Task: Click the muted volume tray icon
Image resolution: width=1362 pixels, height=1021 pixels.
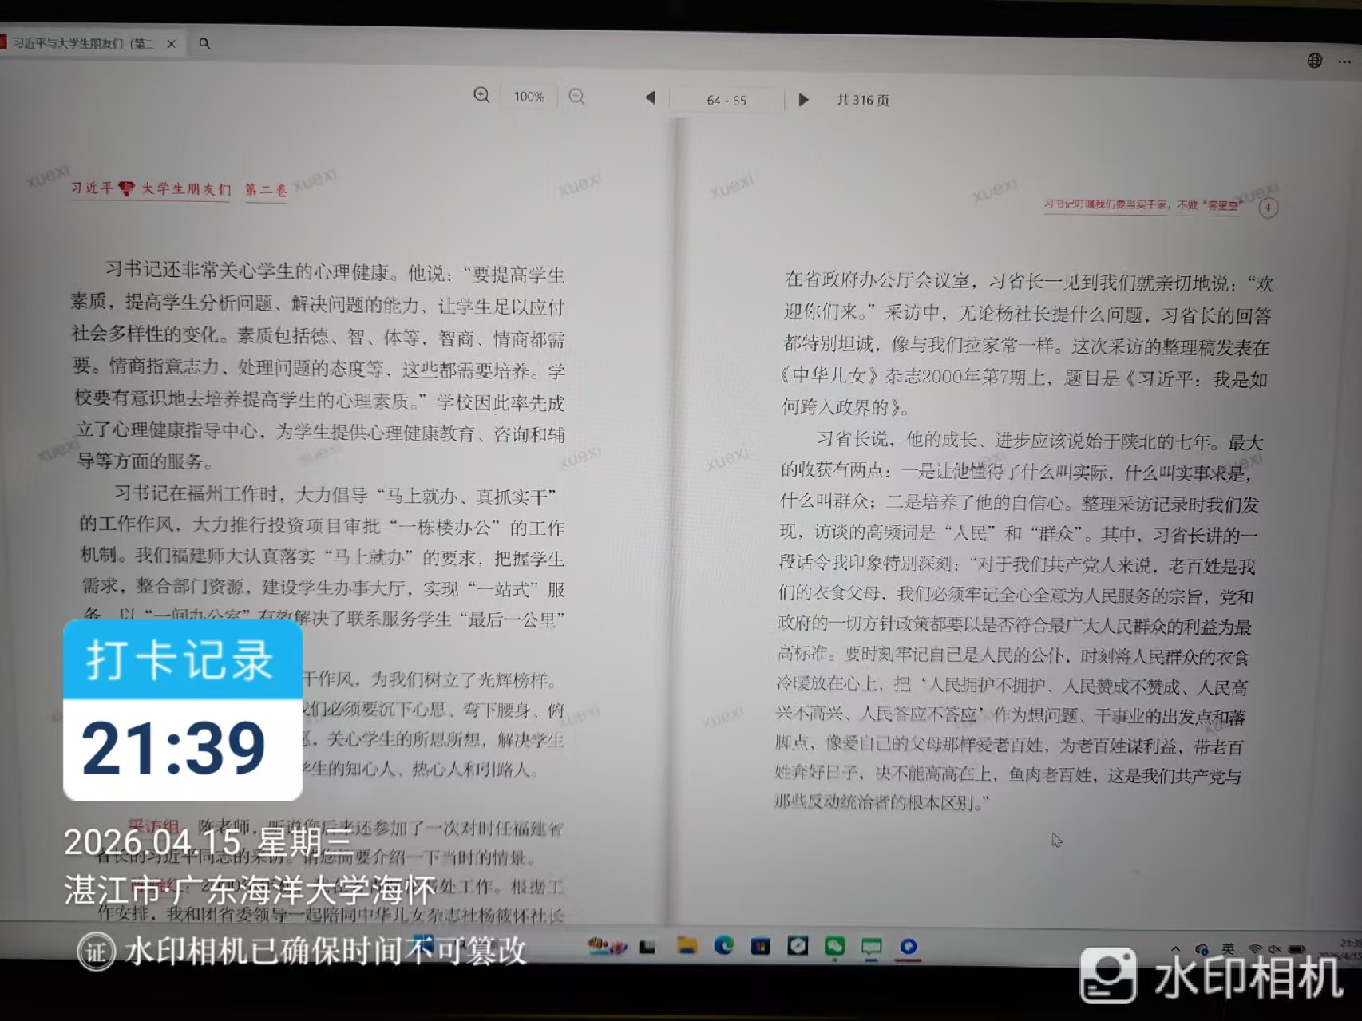Action: (x=1274, y=949)
